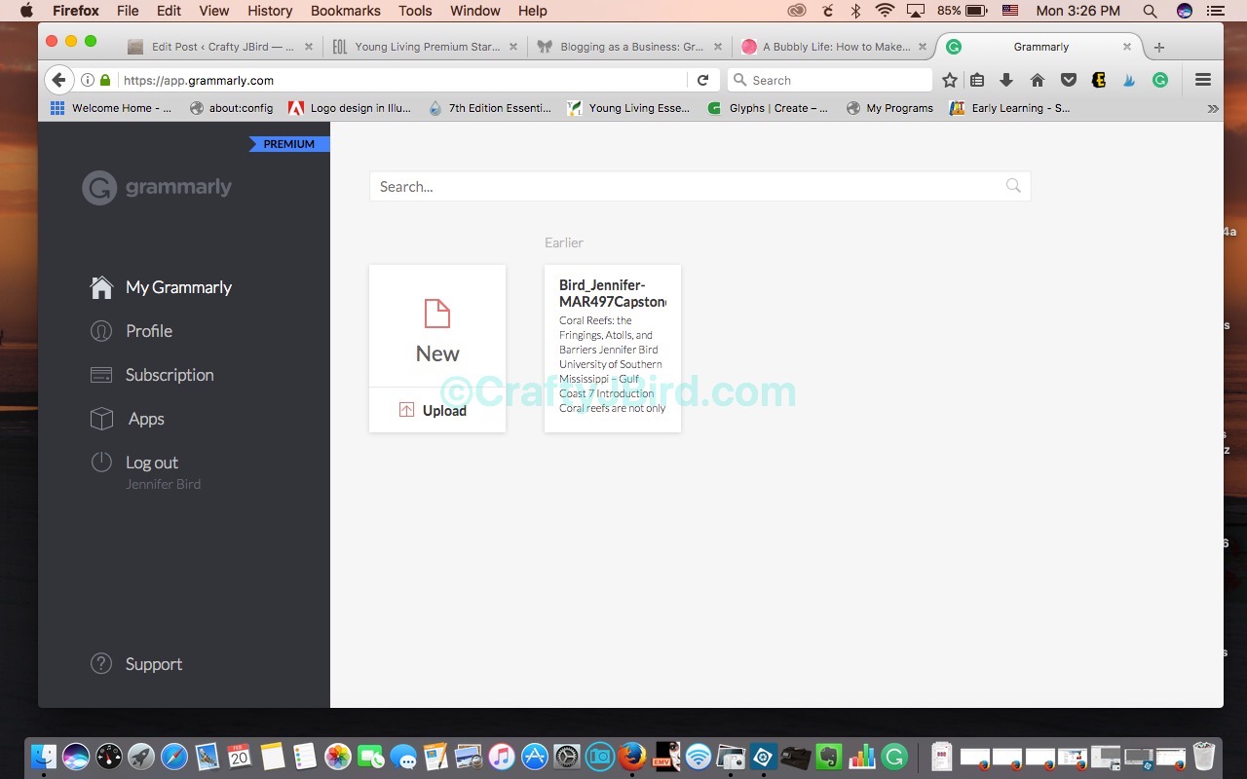Screen dimensions: 1247x779
Task: Switch to the Blogging as a Business tab
Action: point(630,47)
